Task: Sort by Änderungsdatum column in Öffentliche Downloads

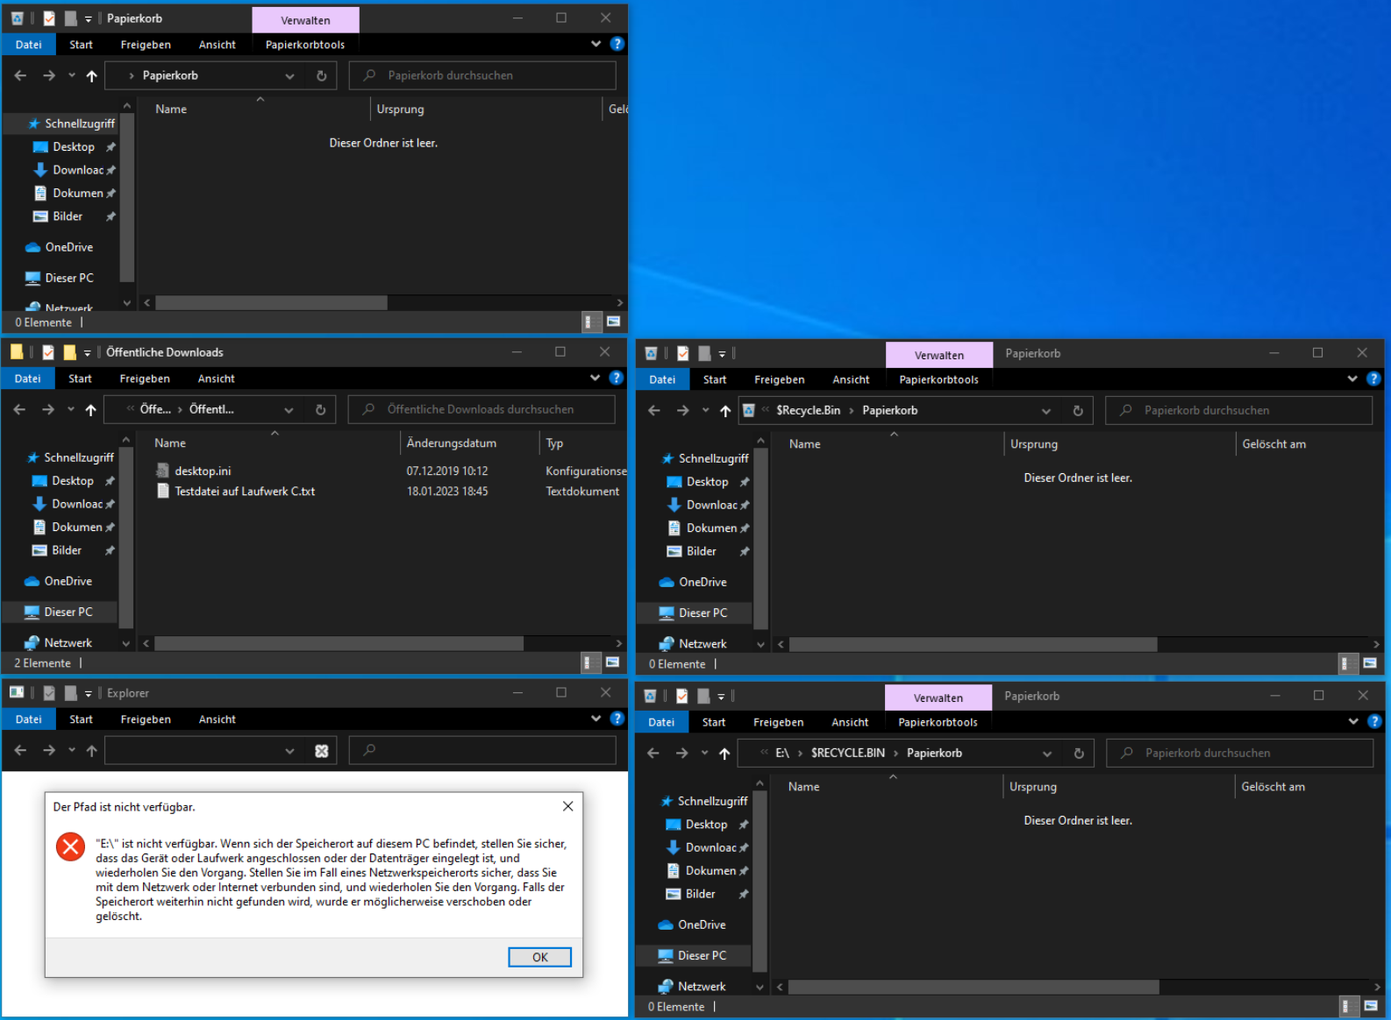Action: click(x=451, y=443)
